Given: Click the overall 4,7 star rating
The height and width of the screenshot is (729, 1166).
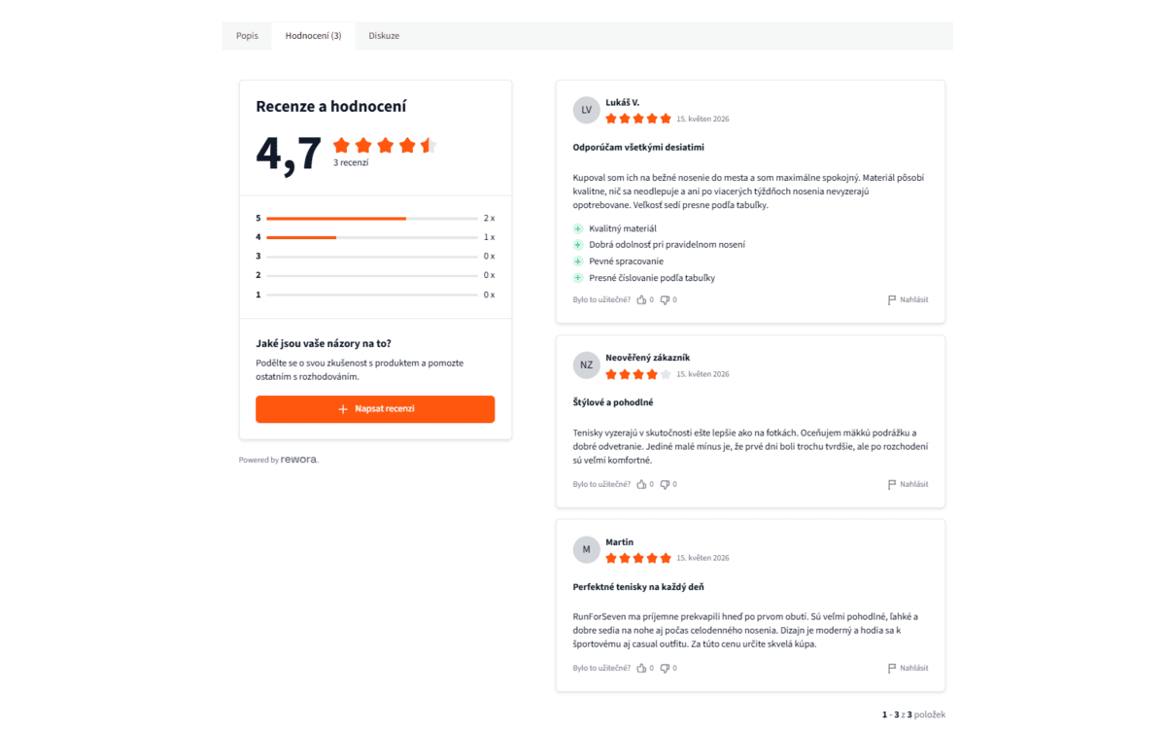Looking at the screenshot, I should click(385, 146).
